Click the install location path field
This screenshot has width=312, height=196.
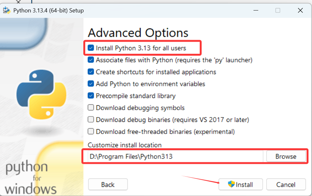tap(175, 157)
